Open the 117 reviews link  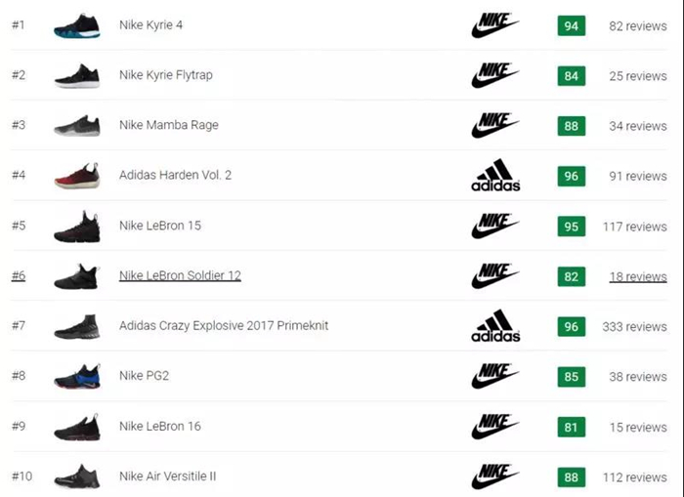coord(634,227)
